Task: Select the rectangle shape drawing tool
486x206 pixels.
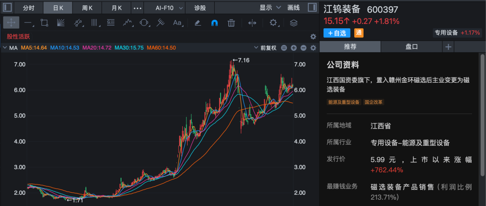Action: tap(44, 22)
